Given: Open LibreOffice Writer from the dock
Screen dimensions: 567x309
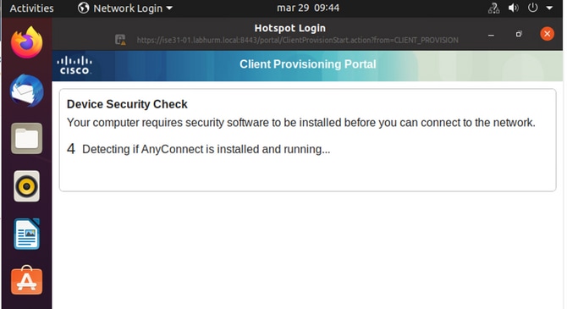Looking at the screenshot, I should pyautogui.click(x=27, y=234).
